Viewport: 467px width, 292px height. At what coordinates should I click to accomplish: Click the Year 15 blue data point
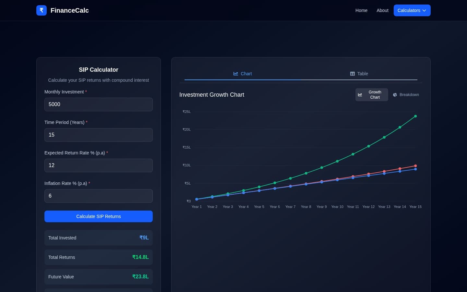point(415,169)
